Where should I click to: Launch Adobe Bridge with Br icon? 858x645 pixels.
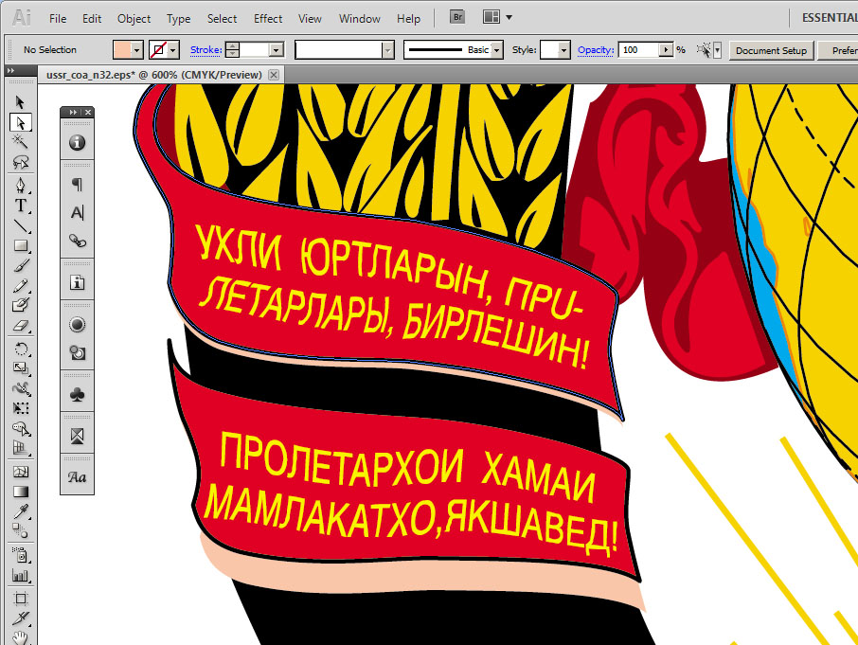[x=457, y=17]
